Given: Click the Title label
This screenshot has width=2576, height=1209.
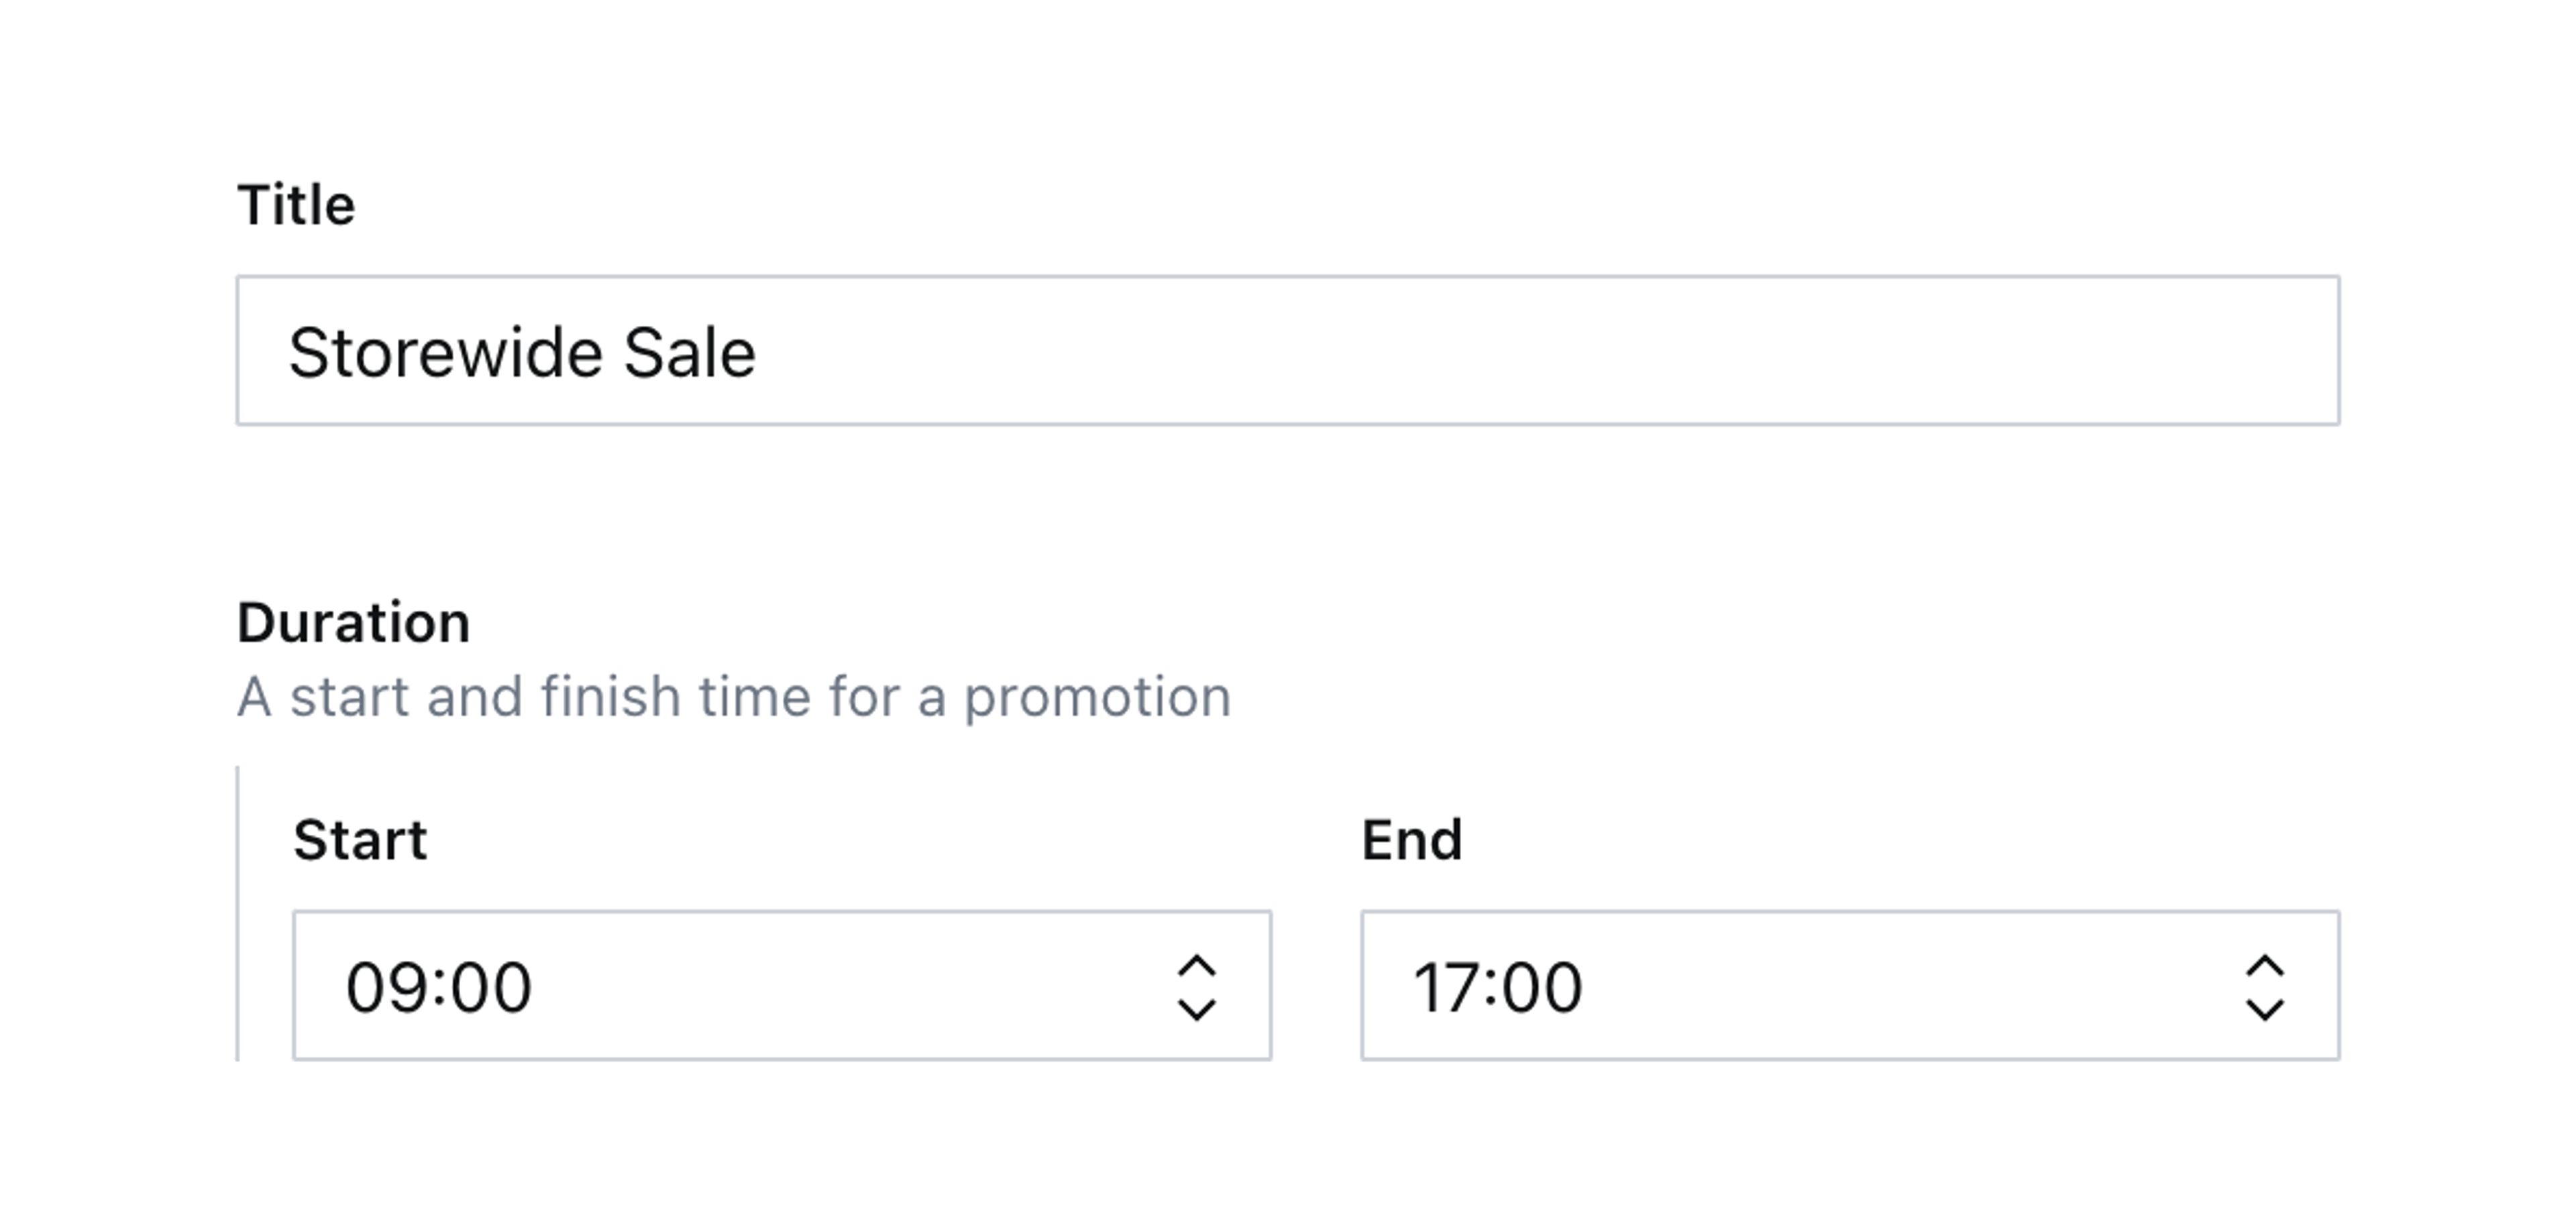Looking at the screenshot, I should click(296, 205).
